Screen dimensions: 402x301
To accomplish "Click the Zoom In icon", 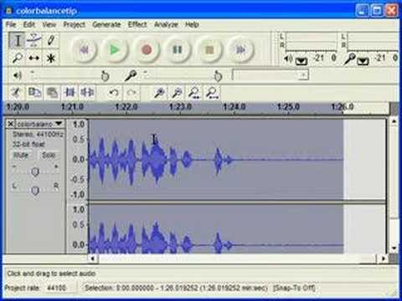I will click(159, 93).
